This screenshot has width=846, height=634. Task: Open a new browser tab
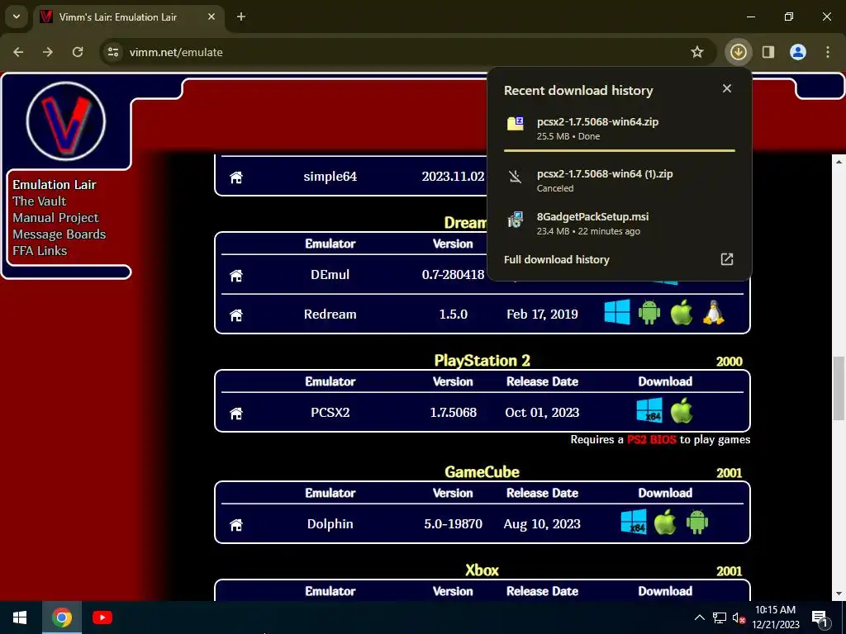(241, 17)
